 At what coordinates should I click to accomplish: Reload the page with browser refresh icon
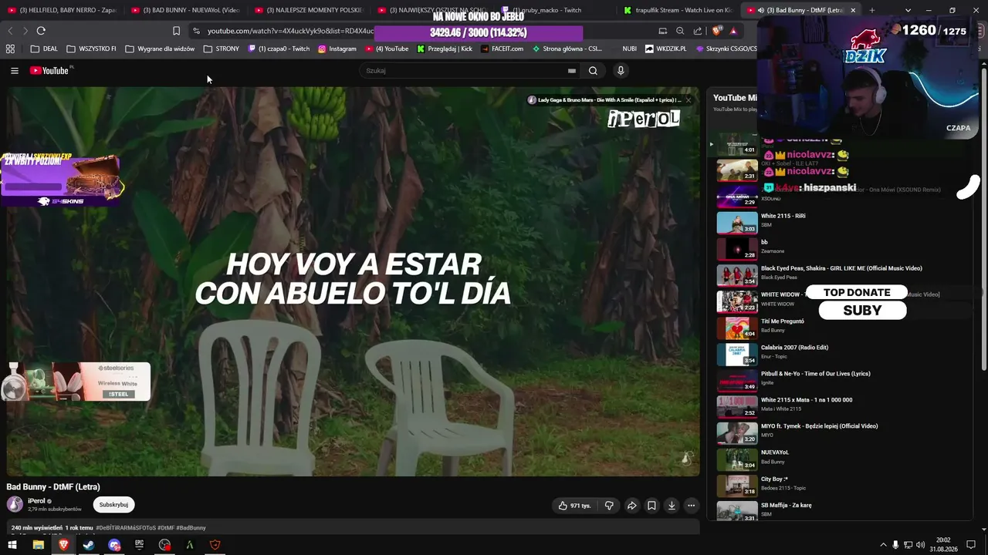coord(41,31)
